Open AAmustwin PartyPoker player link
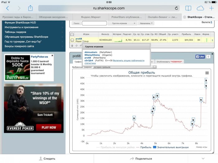The height and width of the screenshot is (163, 218). click(91, 52)
